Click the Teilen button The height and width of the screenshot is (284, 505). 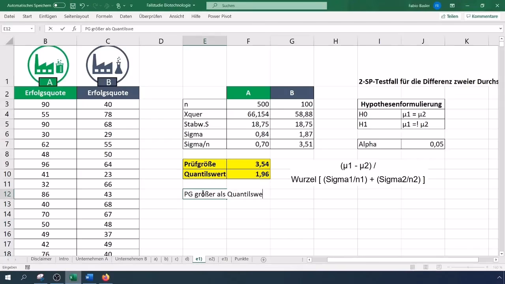(449, 16)
